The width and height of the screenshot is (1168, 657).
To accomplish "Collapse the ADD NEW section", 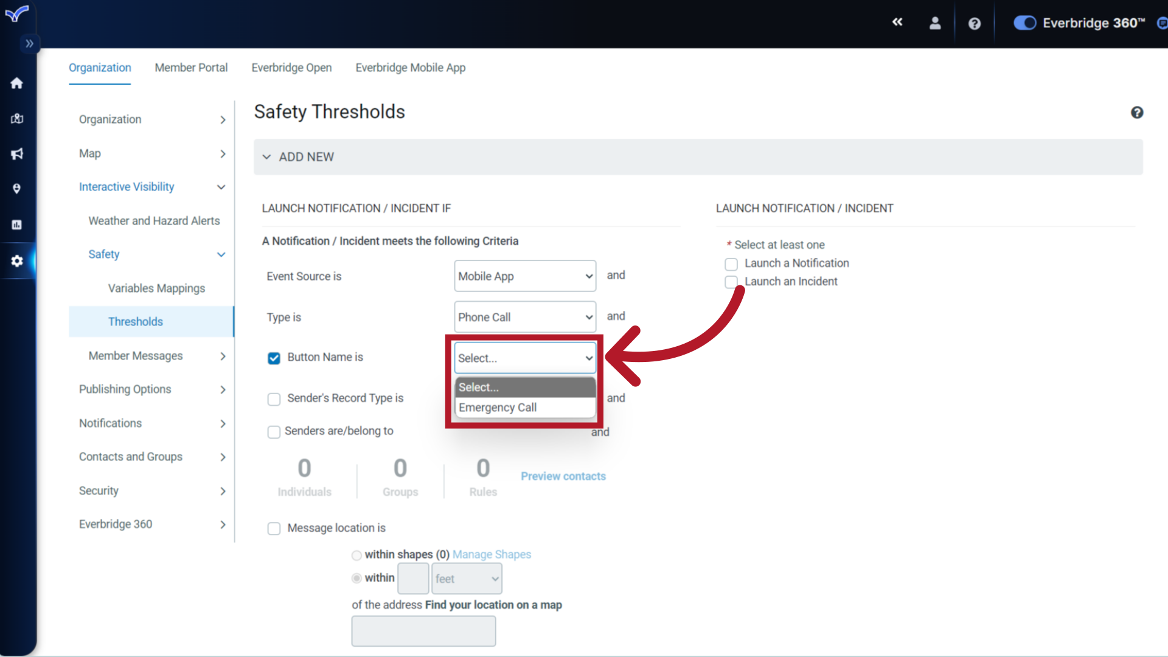I will point(698,157).
